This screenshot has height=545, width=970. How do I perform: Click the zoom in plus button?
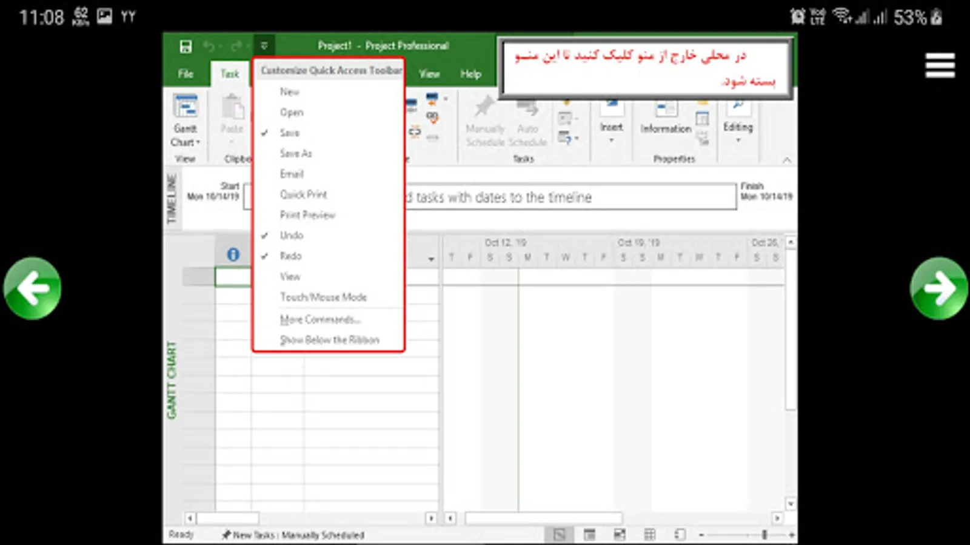point(791,535)
